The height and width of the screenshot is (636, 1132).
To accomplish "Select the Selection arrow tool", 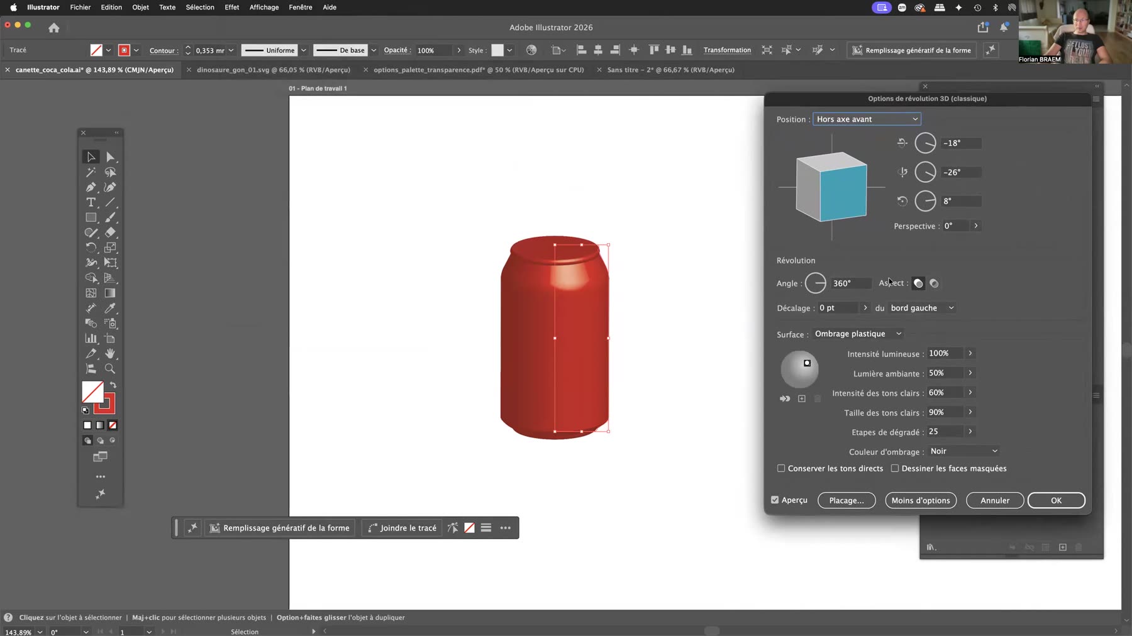I will coord(91,157).
